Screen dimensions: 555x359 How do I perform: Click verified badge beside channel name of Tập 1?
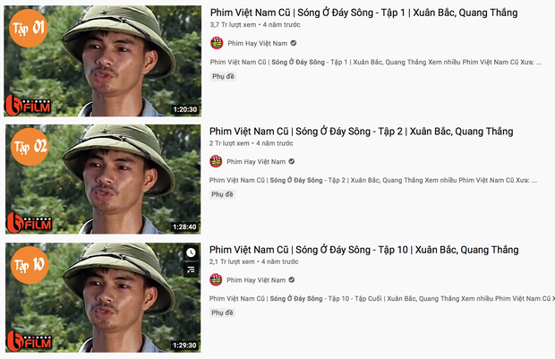click(294, 43)
